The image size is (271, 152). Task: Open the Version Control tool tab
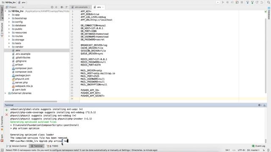(17, 146)
